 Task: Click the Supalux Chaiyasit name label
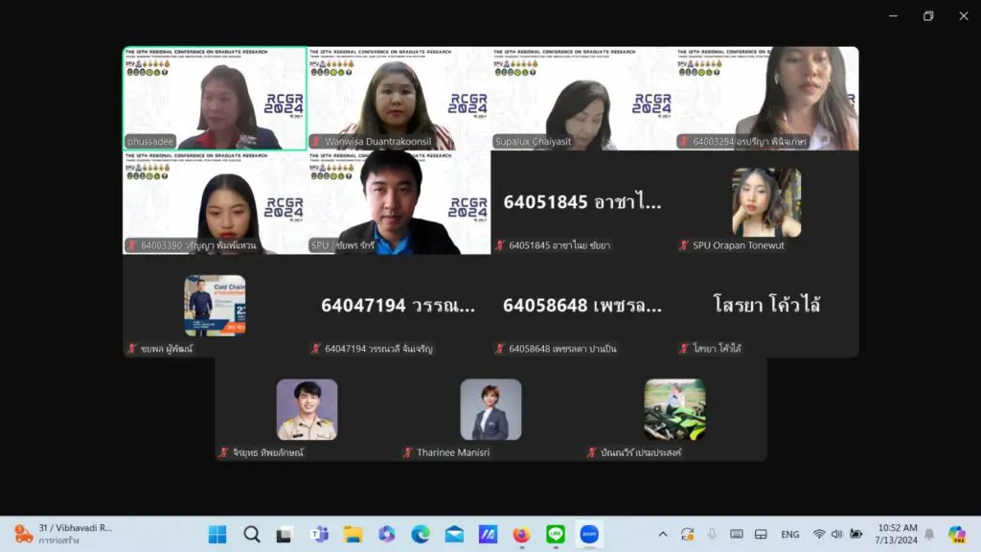[533, 142]
